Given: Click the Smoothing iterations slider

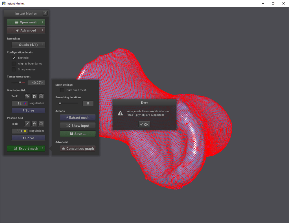Looking at the screenshot, I should (69, 103).
